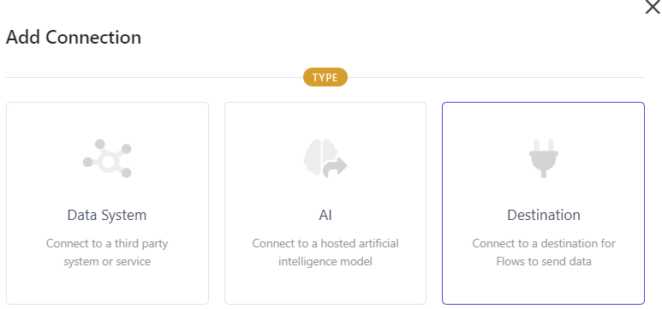Select the highlighted Destination card
This screenshot has width=662, height=309.
pos(543,203)
